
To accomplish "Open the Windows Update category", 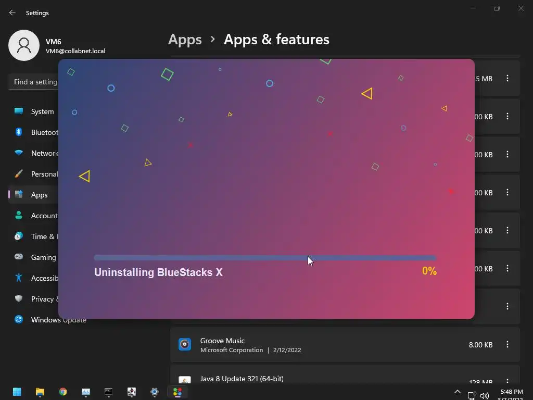I will pyautogui.click(x=50, y=320).
